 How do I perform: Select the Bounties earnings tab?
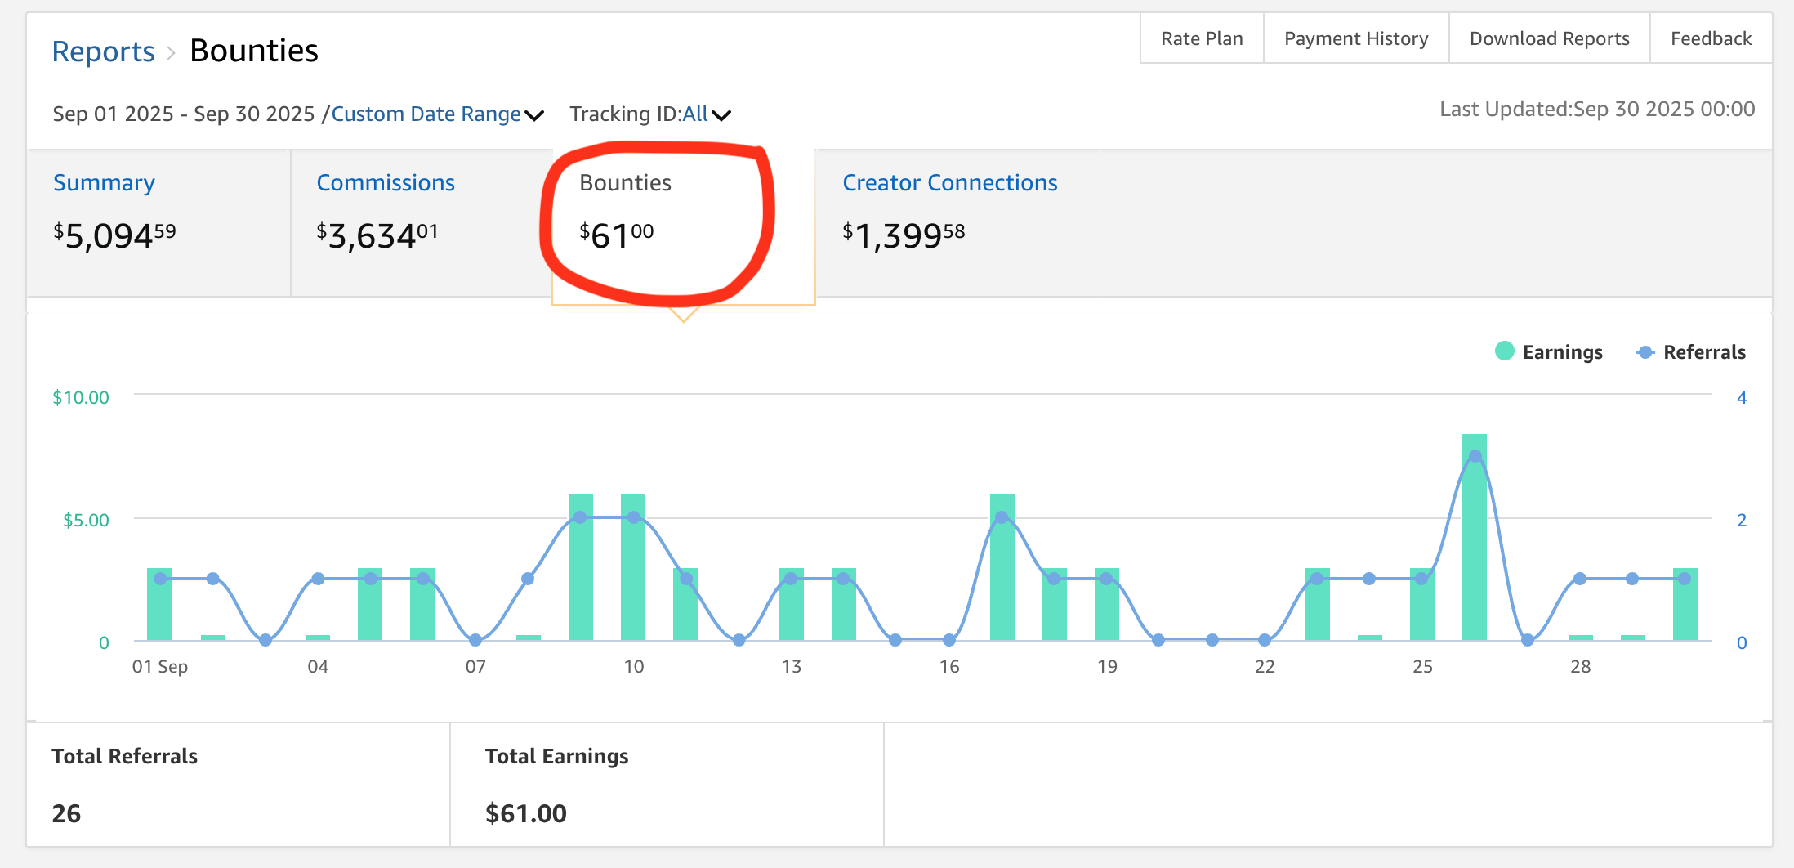625,183
